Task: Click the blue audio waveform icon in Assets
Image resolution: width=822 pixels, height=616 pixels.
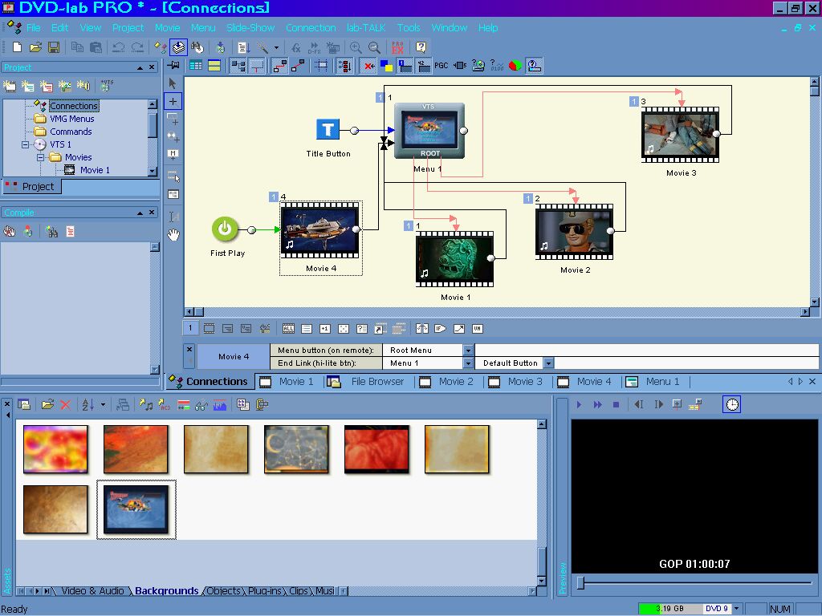Action: point(220,404)
